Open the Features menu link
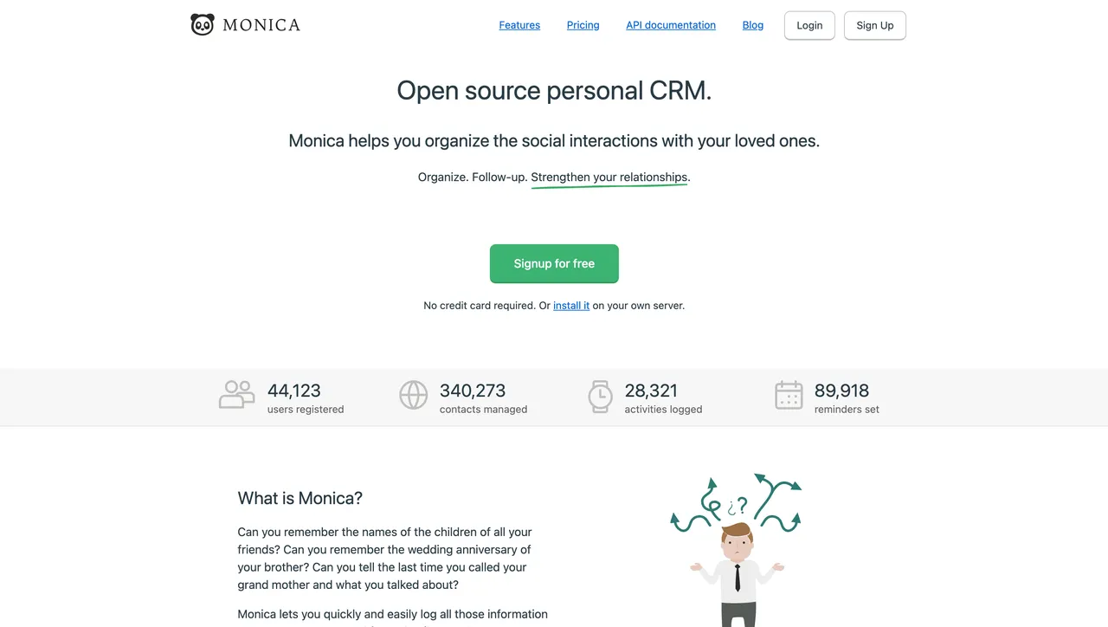1108x627 pixels. tap(519, 25)
